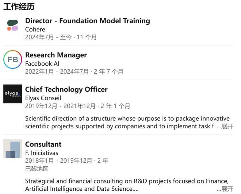Open the Elyas Conseil logo
Viewport: 241px width, 194px height.
tap(13, 94)
